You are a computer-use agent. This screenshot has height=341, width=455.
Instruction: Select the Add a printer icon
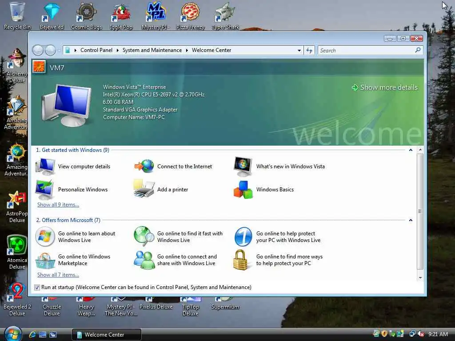(x=144, y=189)
